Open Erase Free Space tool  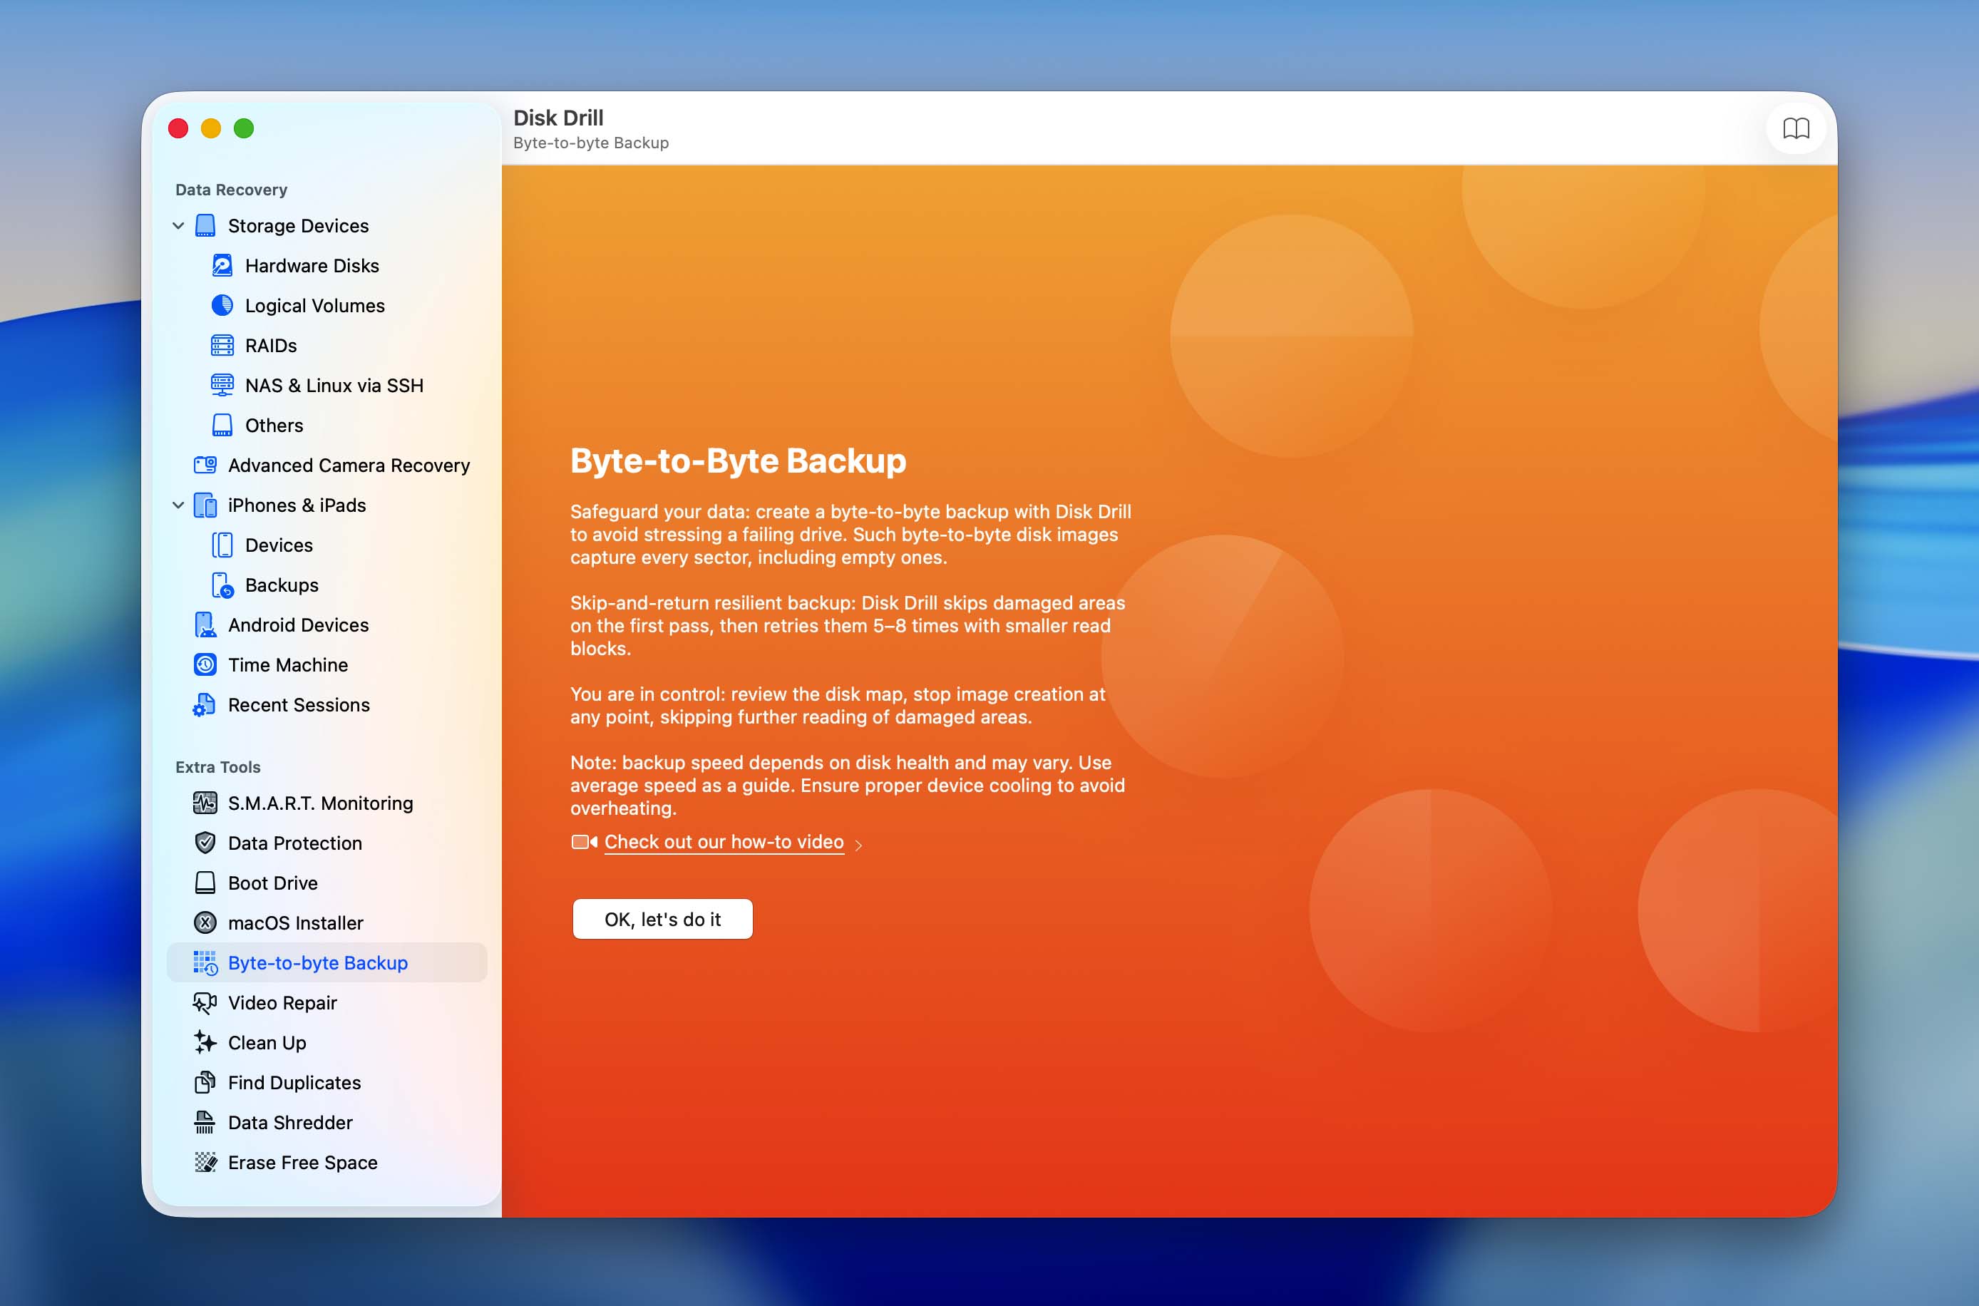click(x=327, y=1163)
